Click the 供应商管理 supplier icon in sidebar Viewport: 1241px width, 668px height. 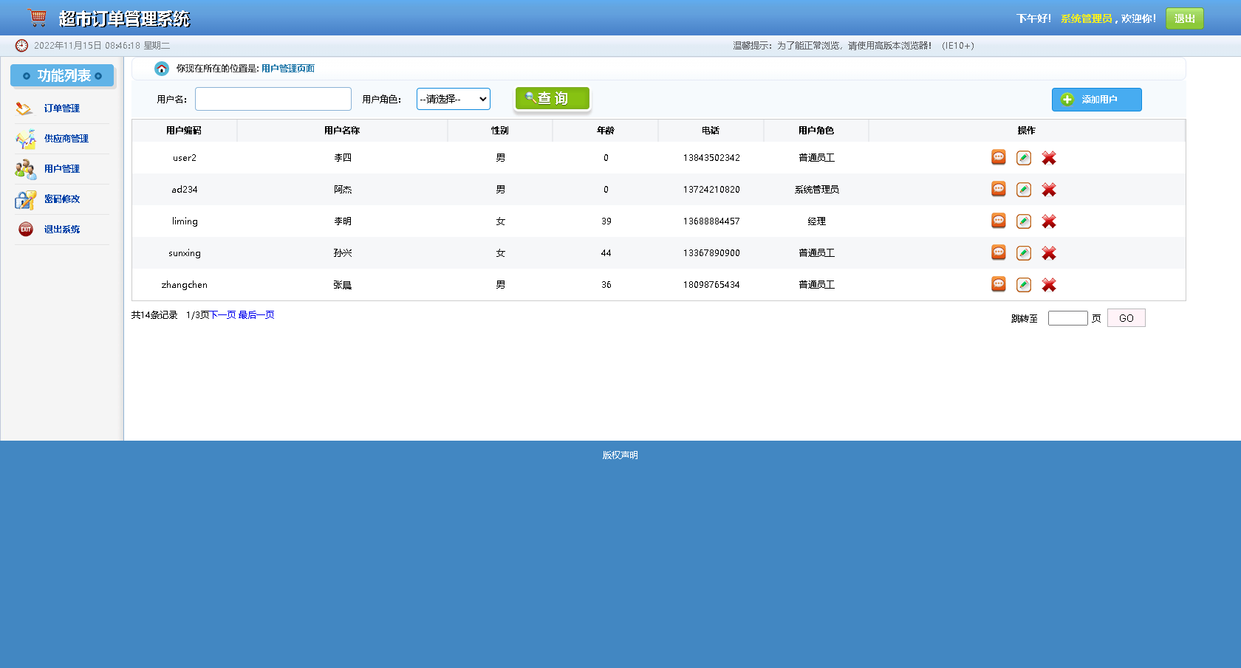tap(24, 138)
